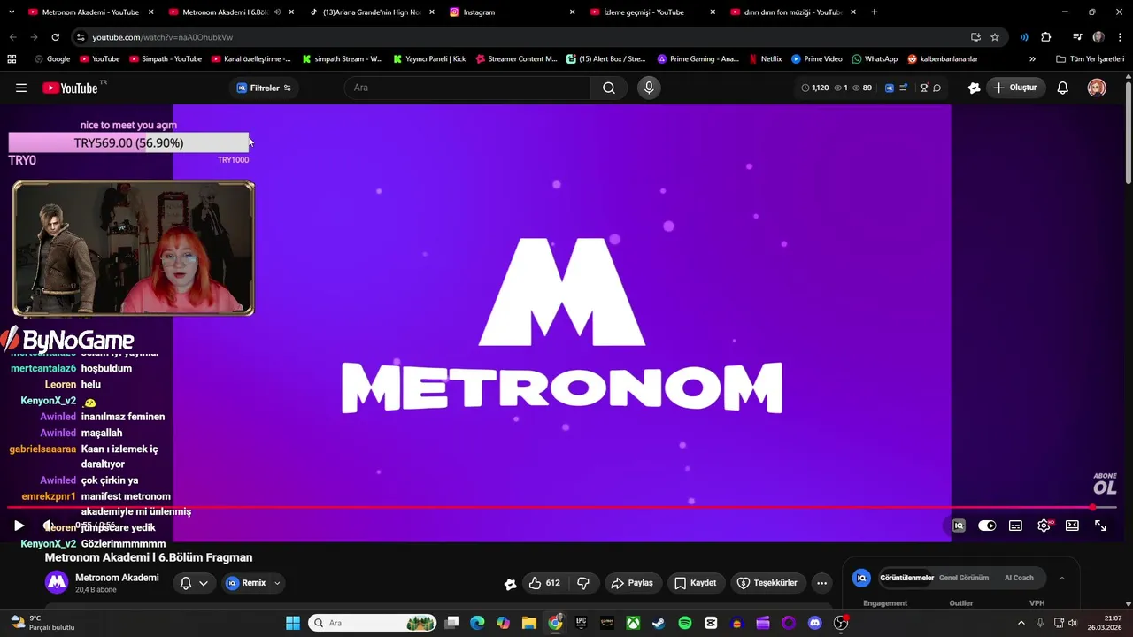1133x637 pixels.
Task: Click the address bar URL
Action: 163,37
